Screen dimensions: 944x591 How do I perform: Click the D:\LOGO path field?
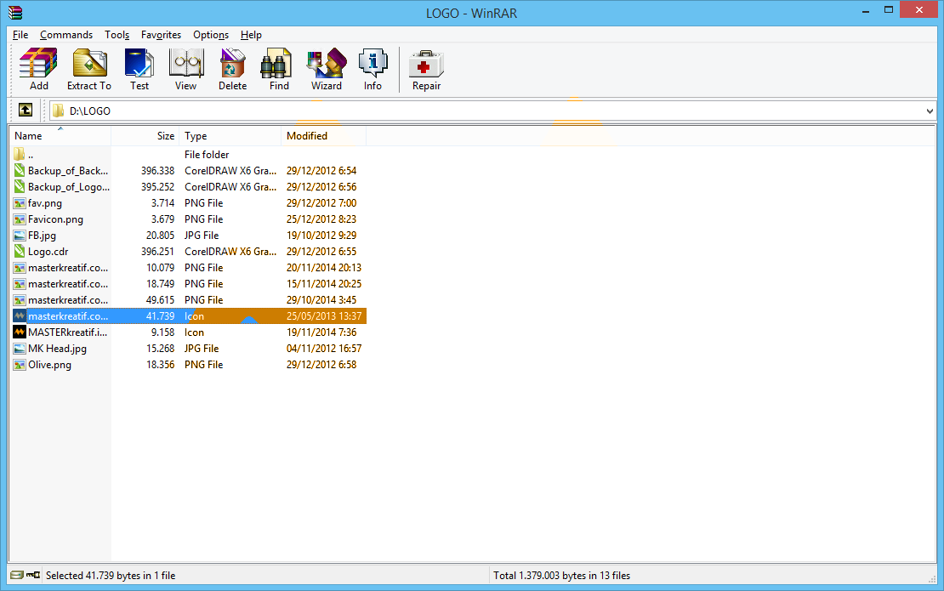point(492,111)
